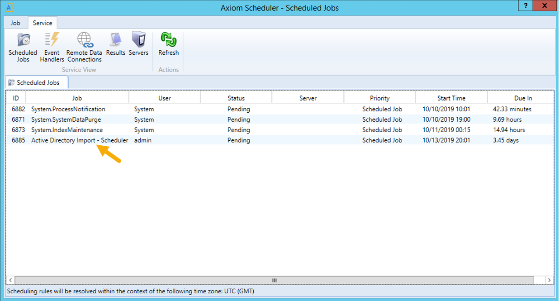This screenshot has height=301, width=559.
Task: Click Pending status for System.ProcessNotification
Action: tap(239, 109)
